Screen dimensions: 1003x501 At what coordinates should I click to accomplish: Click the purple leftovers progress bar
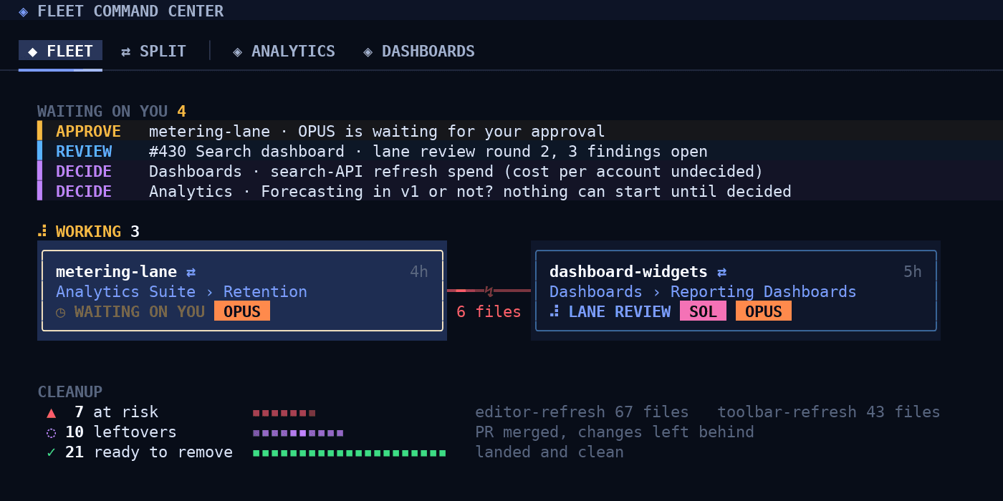[298, 433]
